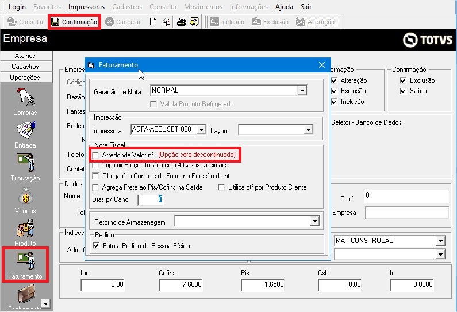The height and width of the screenshot is (312, 457).
Task: Toggle Obrigatório Controle de Form. checkbox
Action: click(95, 176)
